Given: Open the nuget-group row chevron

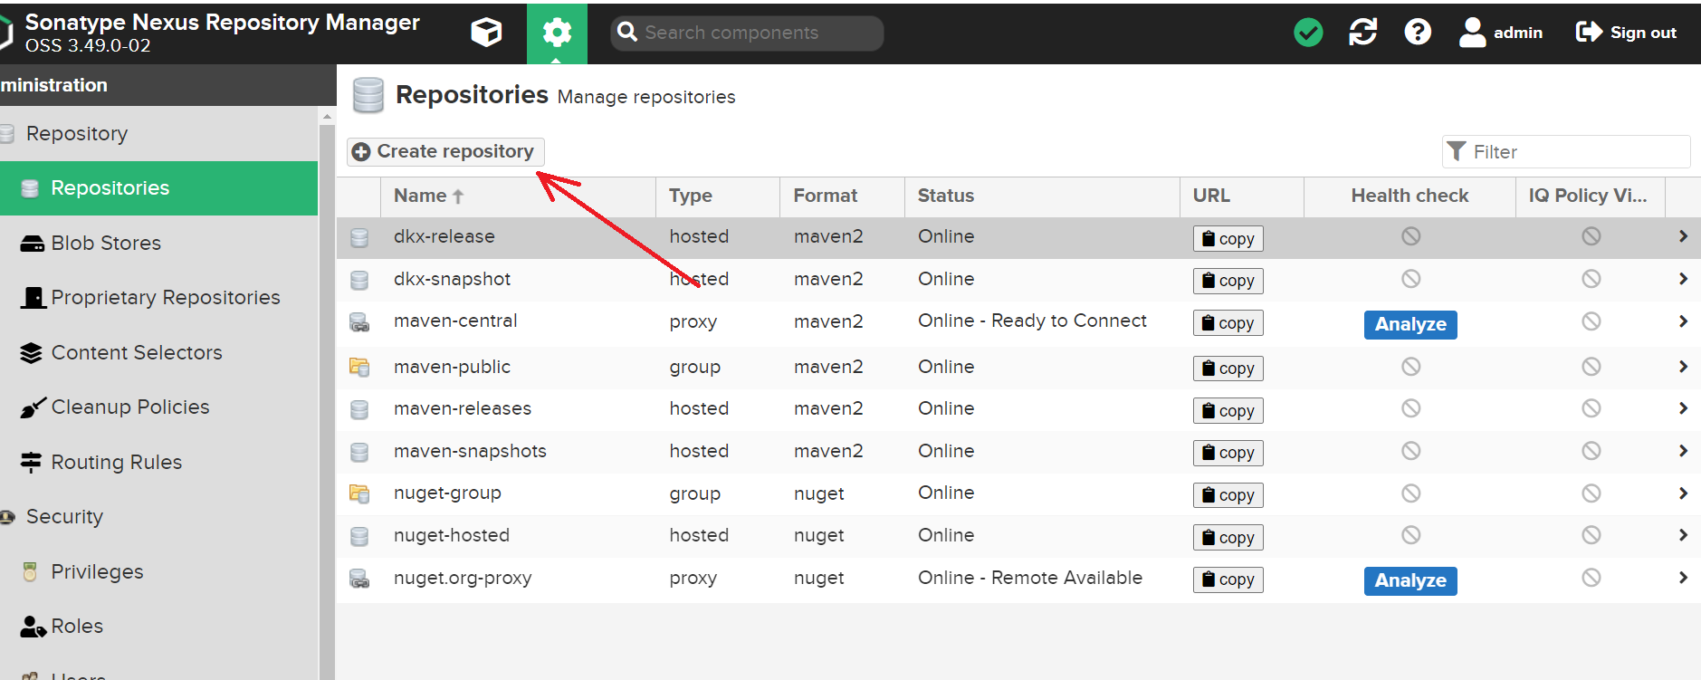Looking at the screenshot, I should click(x=1683, y=493).
